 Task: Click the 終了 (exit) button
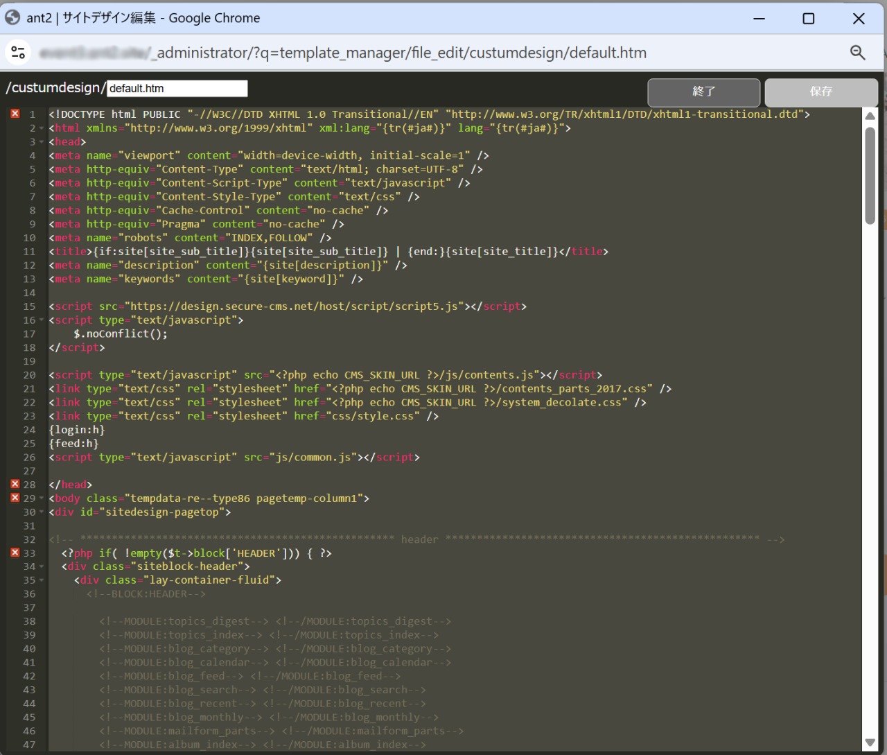click(704, 92)
